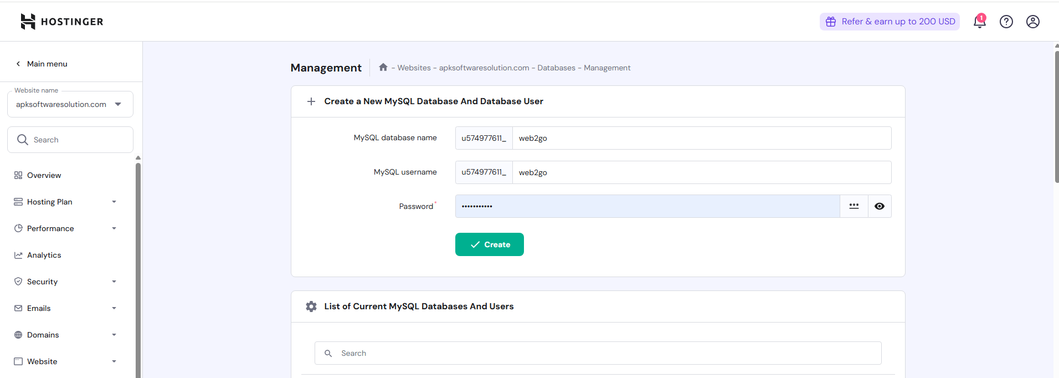Toggle password visibility with eye icon
This screenshot has width=1059, height=378.
(x=879, y=206)
